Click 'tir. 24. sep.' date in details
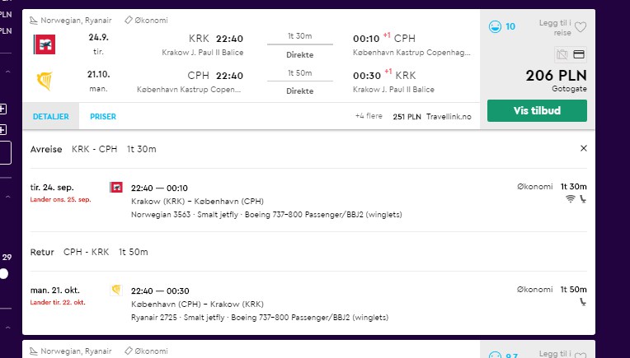This screenshot has width=630, height=358. click(52, 188)
